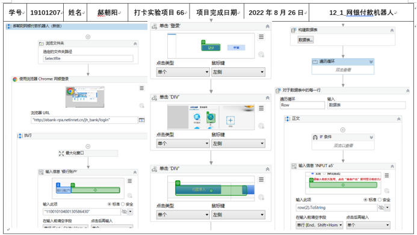Screen dimensions: 417x235
Task: Toggle the eye visibility icon beside row(2).ToString
Action: [381, 207]
